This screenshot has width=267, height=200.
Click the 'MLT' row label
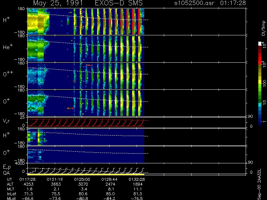click(x=10, y=189)
